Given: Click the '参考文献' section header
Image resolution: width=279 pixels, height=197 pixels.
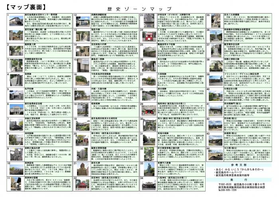Looking at the screenshot, I should [239, 165].
